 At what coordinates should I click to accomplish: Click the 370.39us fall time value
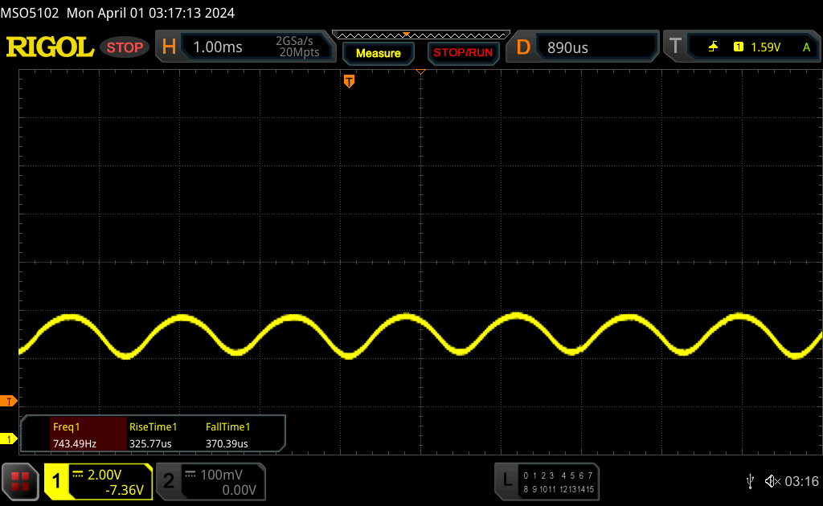pos(227,443)
